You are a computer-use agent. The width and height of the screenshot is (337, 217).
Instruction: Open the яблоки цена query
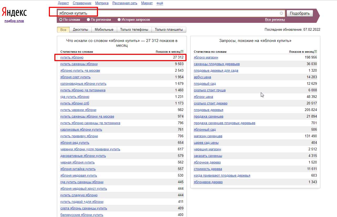203,97
